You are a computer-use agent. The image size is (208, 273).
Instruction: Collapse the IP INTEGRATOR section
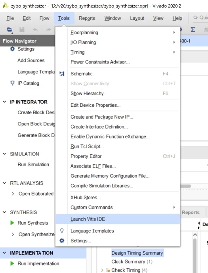point(4,102)
